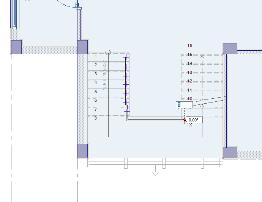Click the door at the top of the plan

pyautogui.click(x=78, y=5)
